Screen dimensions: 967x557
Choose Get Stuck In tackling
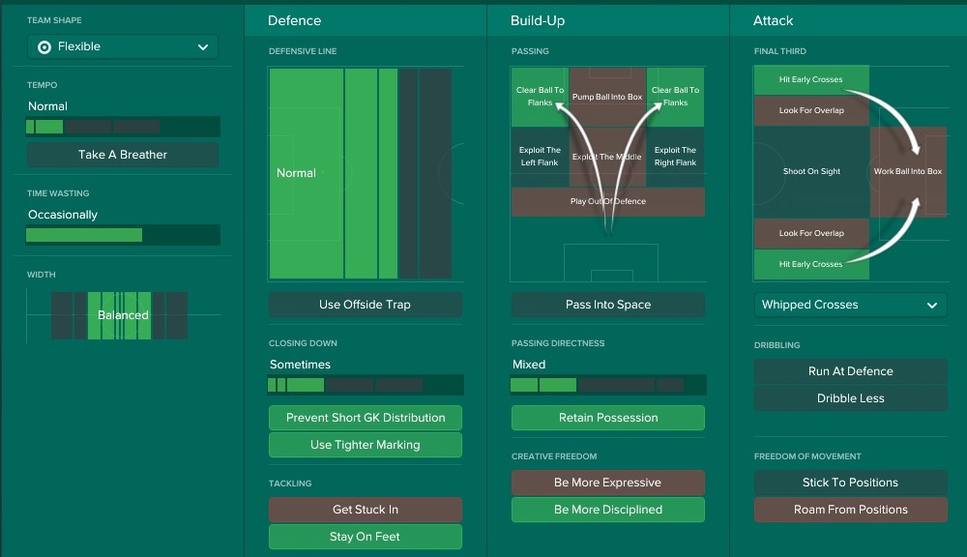coord(365,510)
